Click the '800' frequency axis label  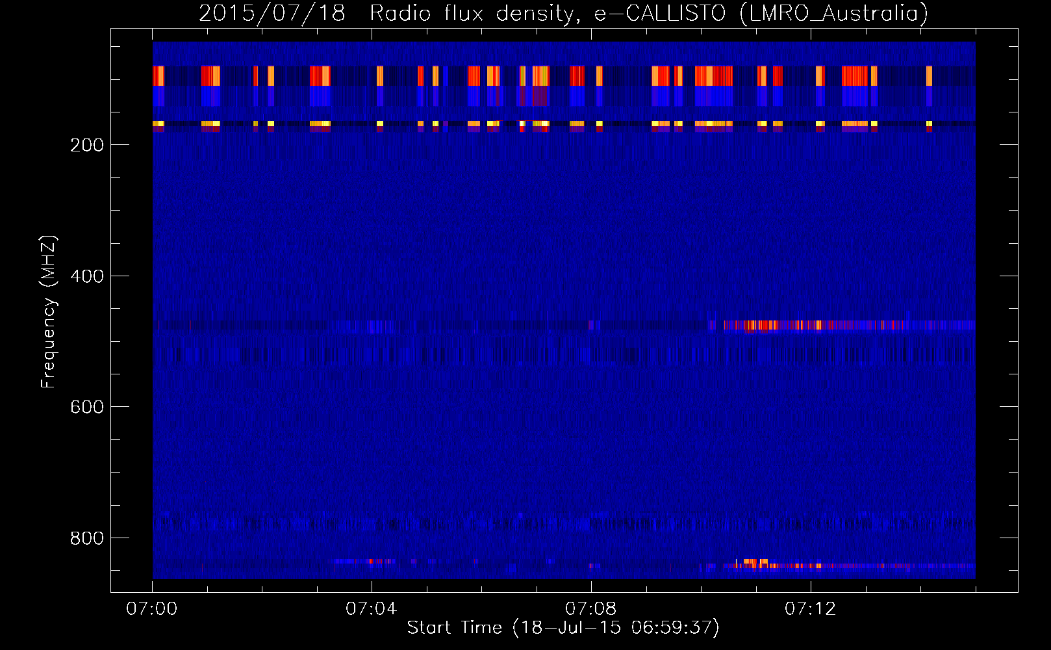pos(87,538)
